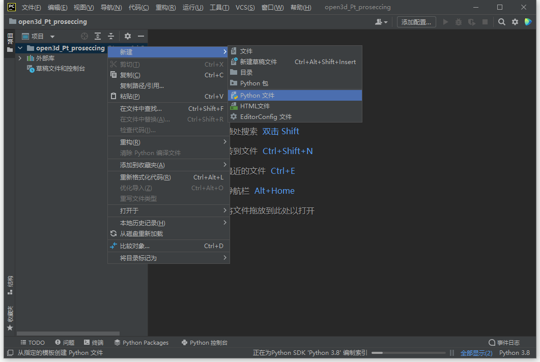Screen dimensions: 540x362
Task: Click the 添加配置... button
Action: 416,22
